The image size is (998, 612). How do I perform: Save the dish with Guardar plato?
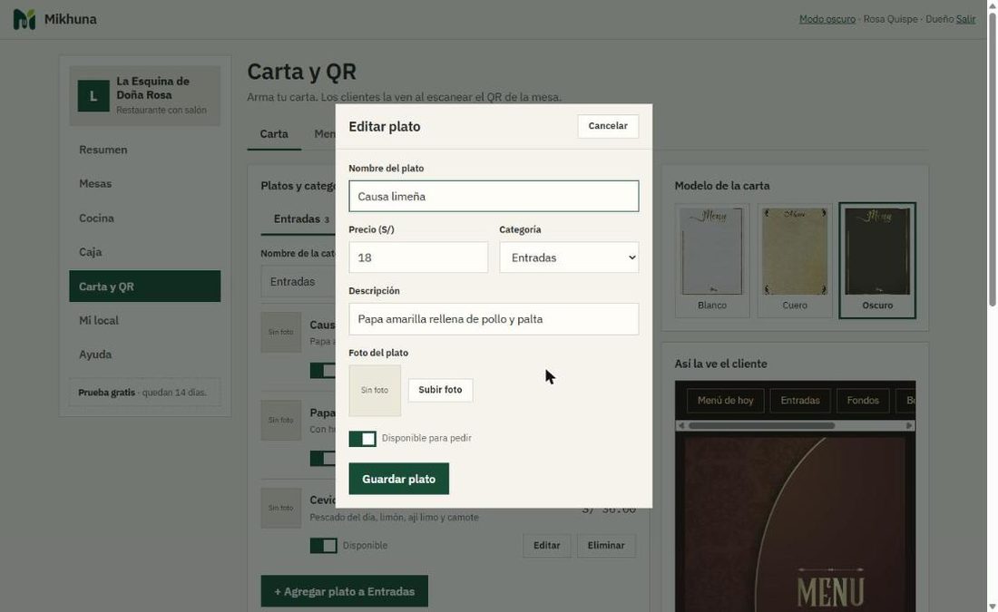398,479
